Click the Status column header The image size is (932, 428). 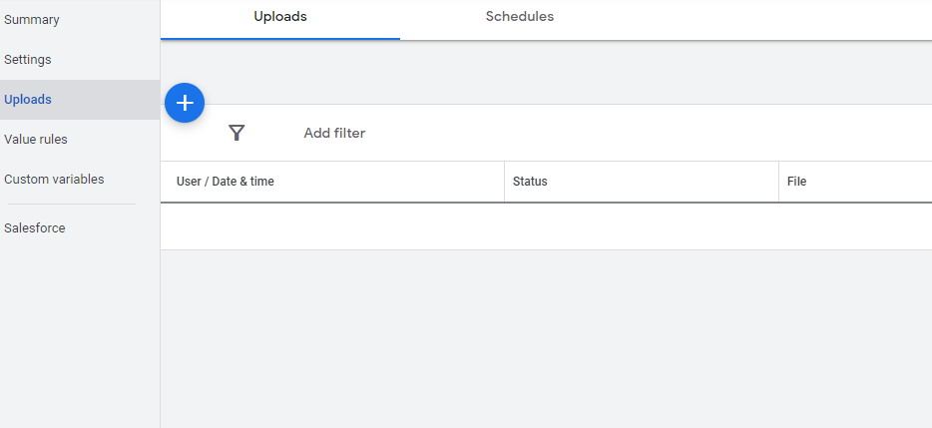coord(530,182)
